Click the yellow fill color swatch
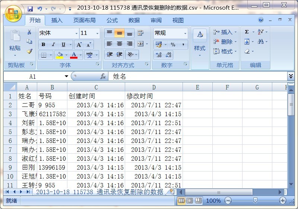This screenshot has height=209, width=298. tap(59, 55)
